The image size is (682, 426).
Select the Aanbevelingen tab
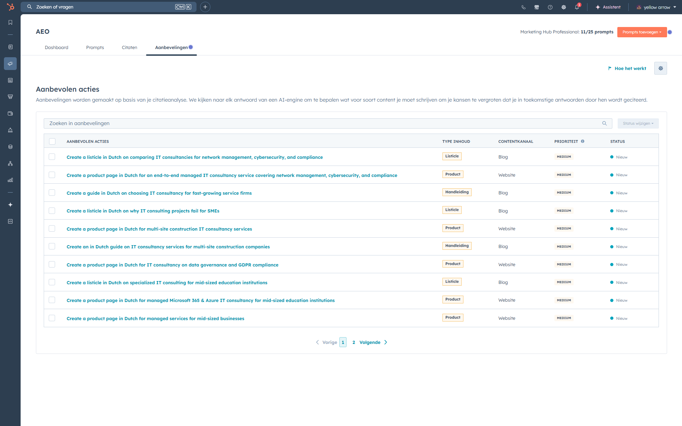(x=171, y=48)
